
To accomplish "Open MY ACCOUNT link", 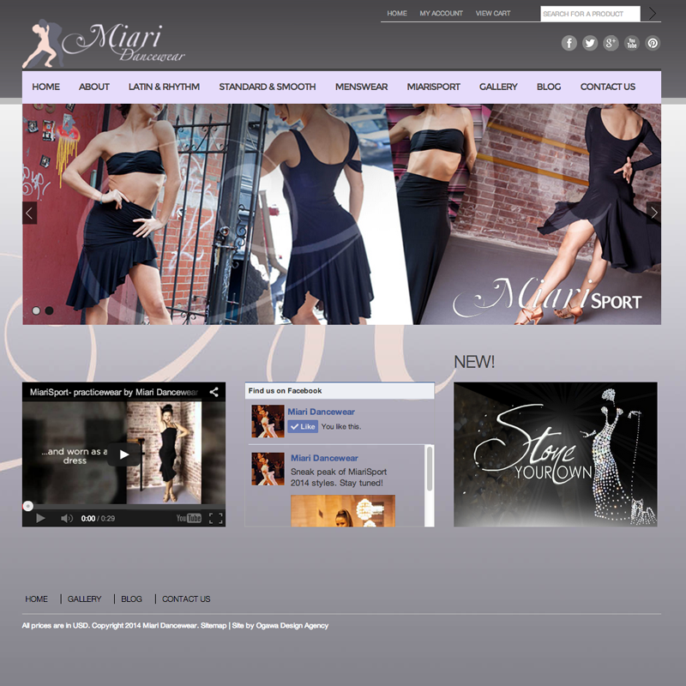I will coord(441,14).
